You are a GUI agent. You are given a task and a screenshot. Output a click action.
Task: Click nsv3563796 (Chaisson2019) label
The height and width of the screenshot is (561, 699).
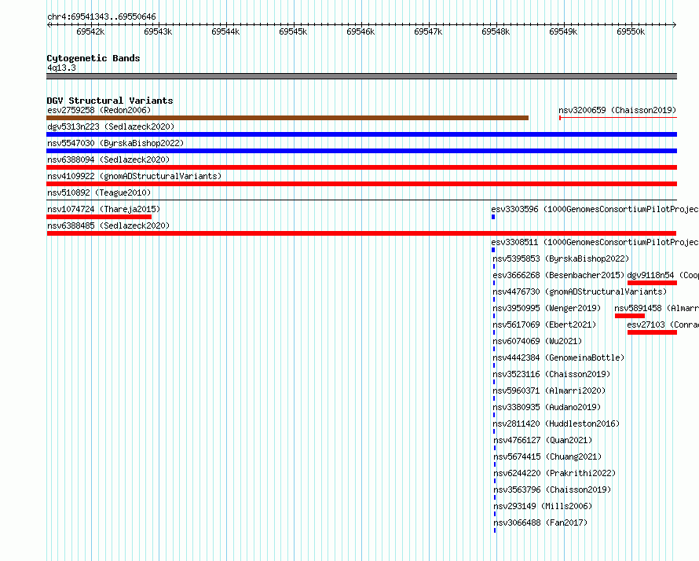[x=552, y=489]
